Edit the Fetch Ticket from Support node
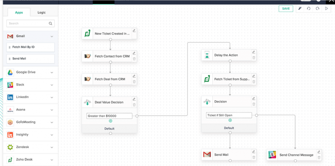 tap(254, 76)
